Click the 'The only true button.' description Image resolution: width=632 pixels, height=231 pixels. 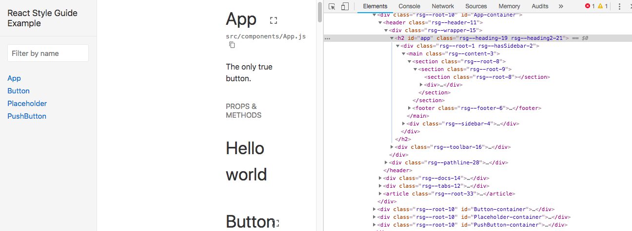click(249, 72)
